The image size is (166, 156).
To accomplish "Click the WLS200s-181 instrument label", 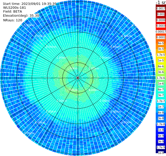I will (x=15, y=8).
